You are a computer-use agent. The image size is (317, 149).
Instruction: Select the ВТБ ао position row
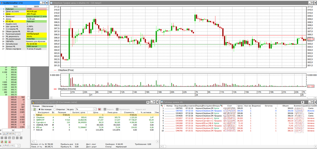pos(95,127)
